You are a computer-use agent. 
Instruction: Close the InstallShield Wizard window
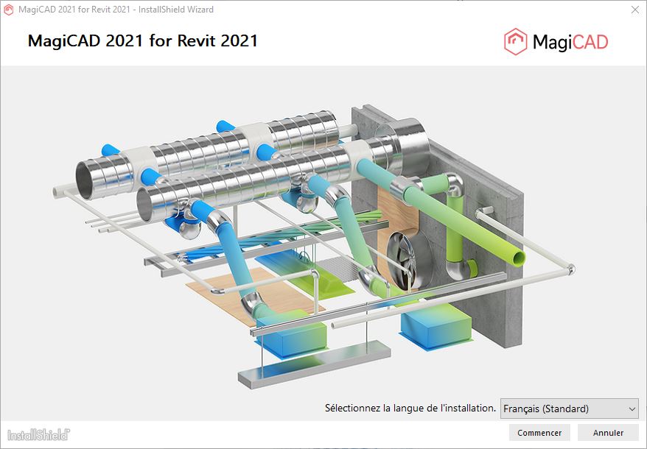[x=635, y=10]
